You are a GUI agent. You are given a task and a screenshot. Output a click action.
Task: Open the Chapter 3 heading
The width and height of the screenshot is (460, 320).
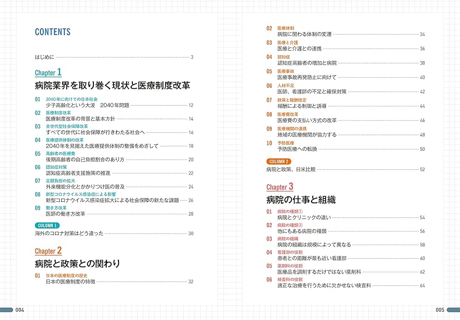[x=279, y=187]
